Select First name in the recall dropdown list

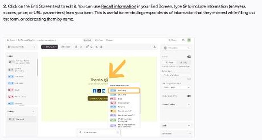click(x=124, y=90)
